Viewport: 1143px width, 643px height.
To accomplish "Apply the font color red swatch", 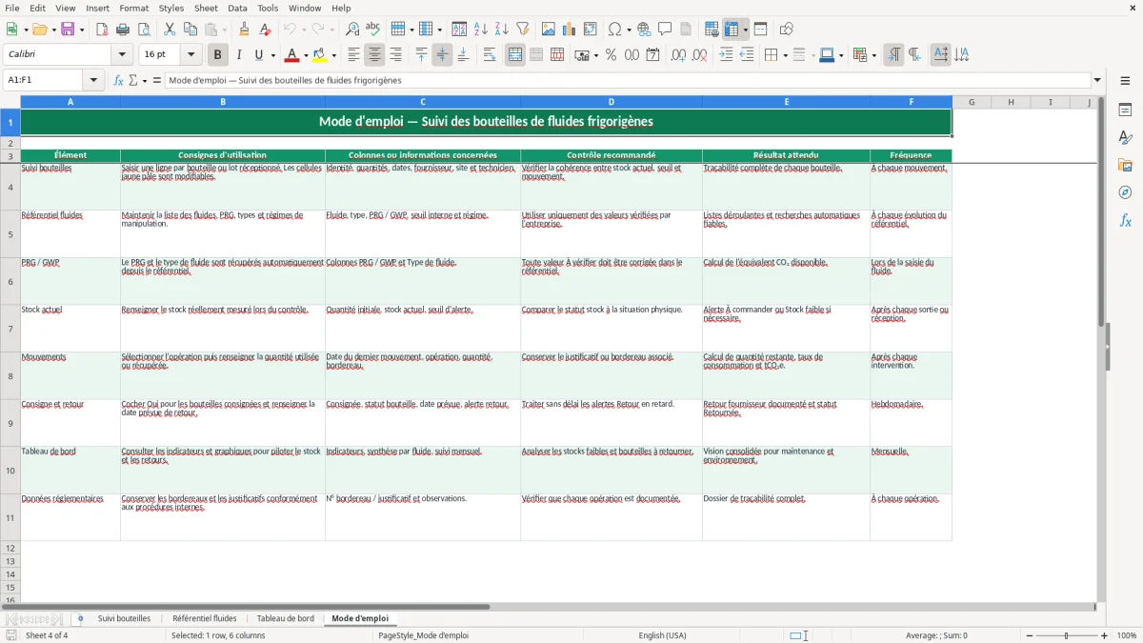I will coord(293,55).
